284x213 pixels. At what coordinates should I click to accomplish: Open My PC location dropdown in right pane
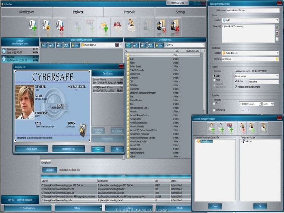(203, 45)
